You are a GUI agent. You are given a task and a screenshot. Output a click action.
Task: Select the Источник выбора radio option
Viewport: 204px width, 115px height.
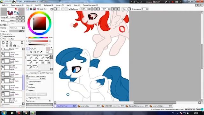(1, 39)
